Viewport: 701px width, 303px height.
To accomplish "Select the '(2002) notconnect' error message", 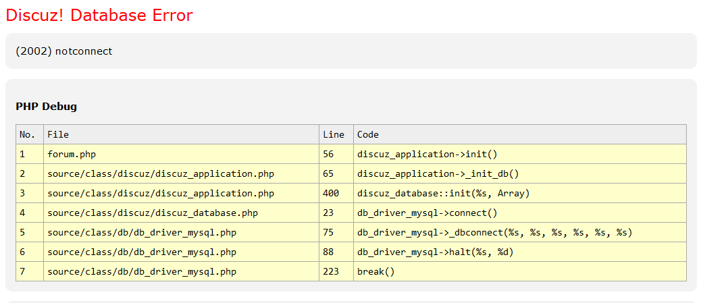I will (64, 51).
